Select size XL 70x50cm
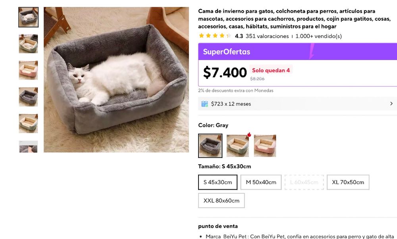 pos(348,182)
